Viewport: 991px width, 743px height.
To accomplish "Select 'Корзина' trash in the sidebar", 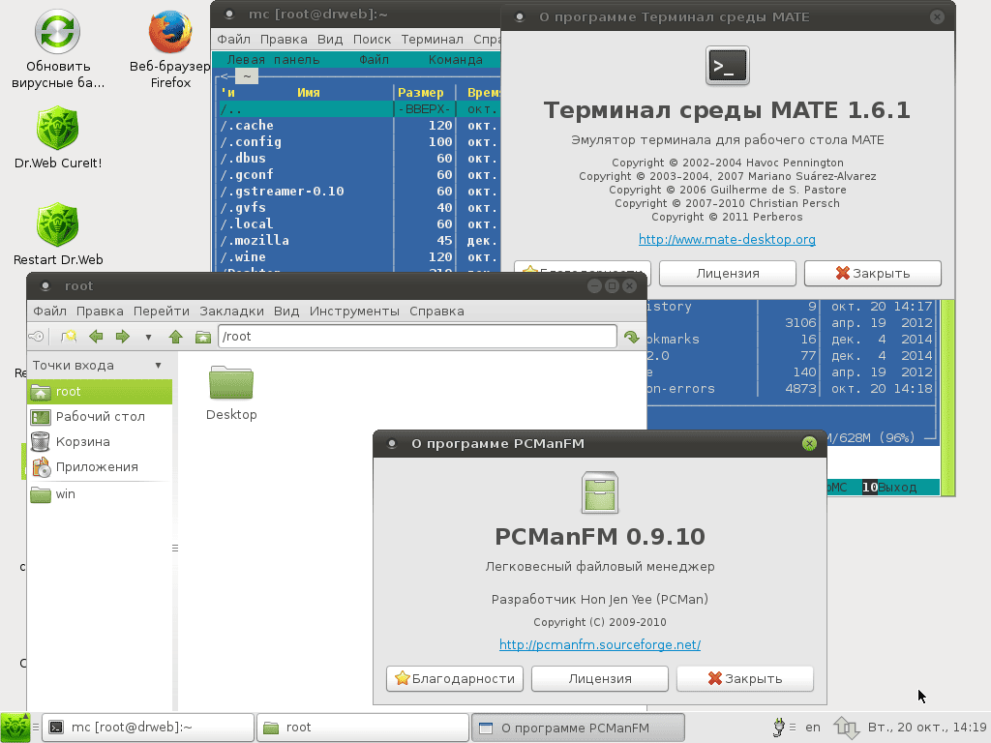I will 100,442.
